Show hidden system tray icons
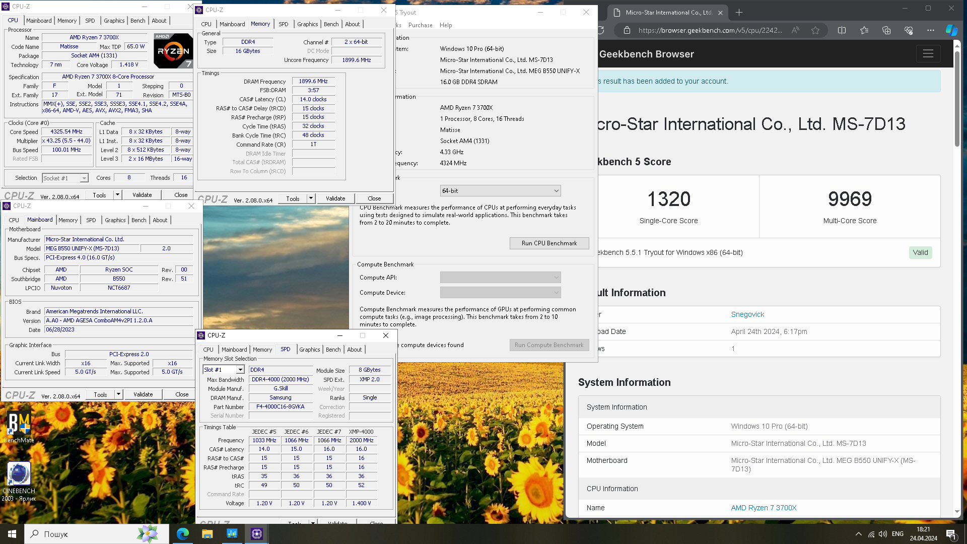 [858, 534]
